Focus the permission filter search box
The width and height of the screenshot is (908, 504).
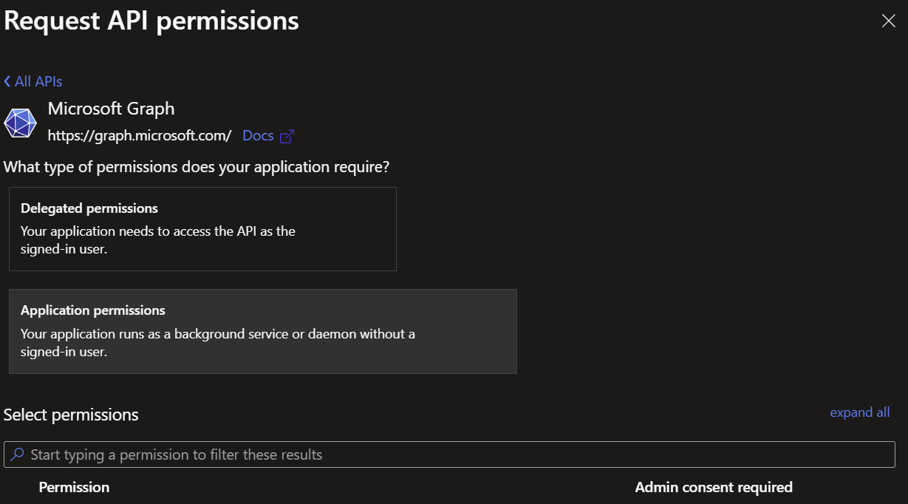[x=458, y=454]
